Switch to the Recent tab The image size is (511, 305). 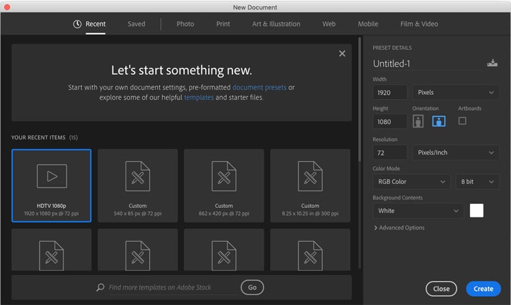coord(95,24)
